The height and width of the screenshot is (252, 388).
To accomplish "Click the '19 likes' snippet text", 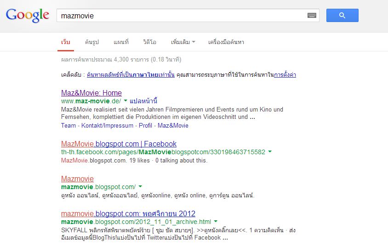I will (x=140, y=161).
